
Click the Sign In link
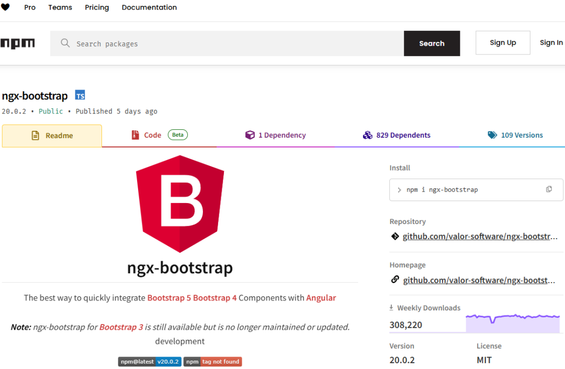(551, 42)
